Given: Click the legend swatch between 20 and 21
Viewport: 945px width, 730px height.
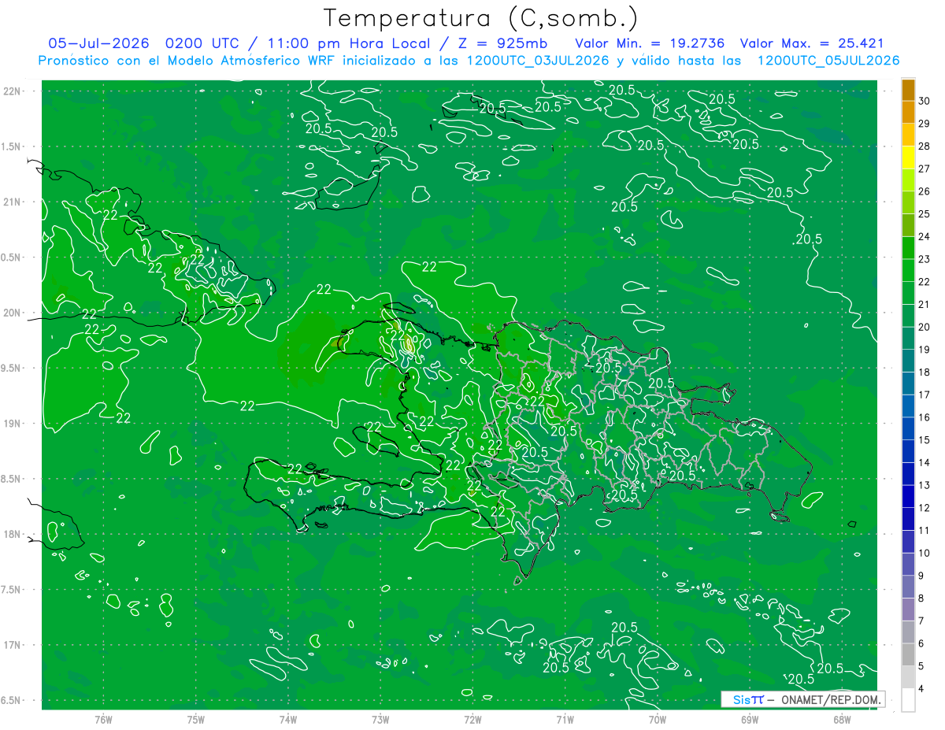Looking at the screenshot, I should pos(908,316).
